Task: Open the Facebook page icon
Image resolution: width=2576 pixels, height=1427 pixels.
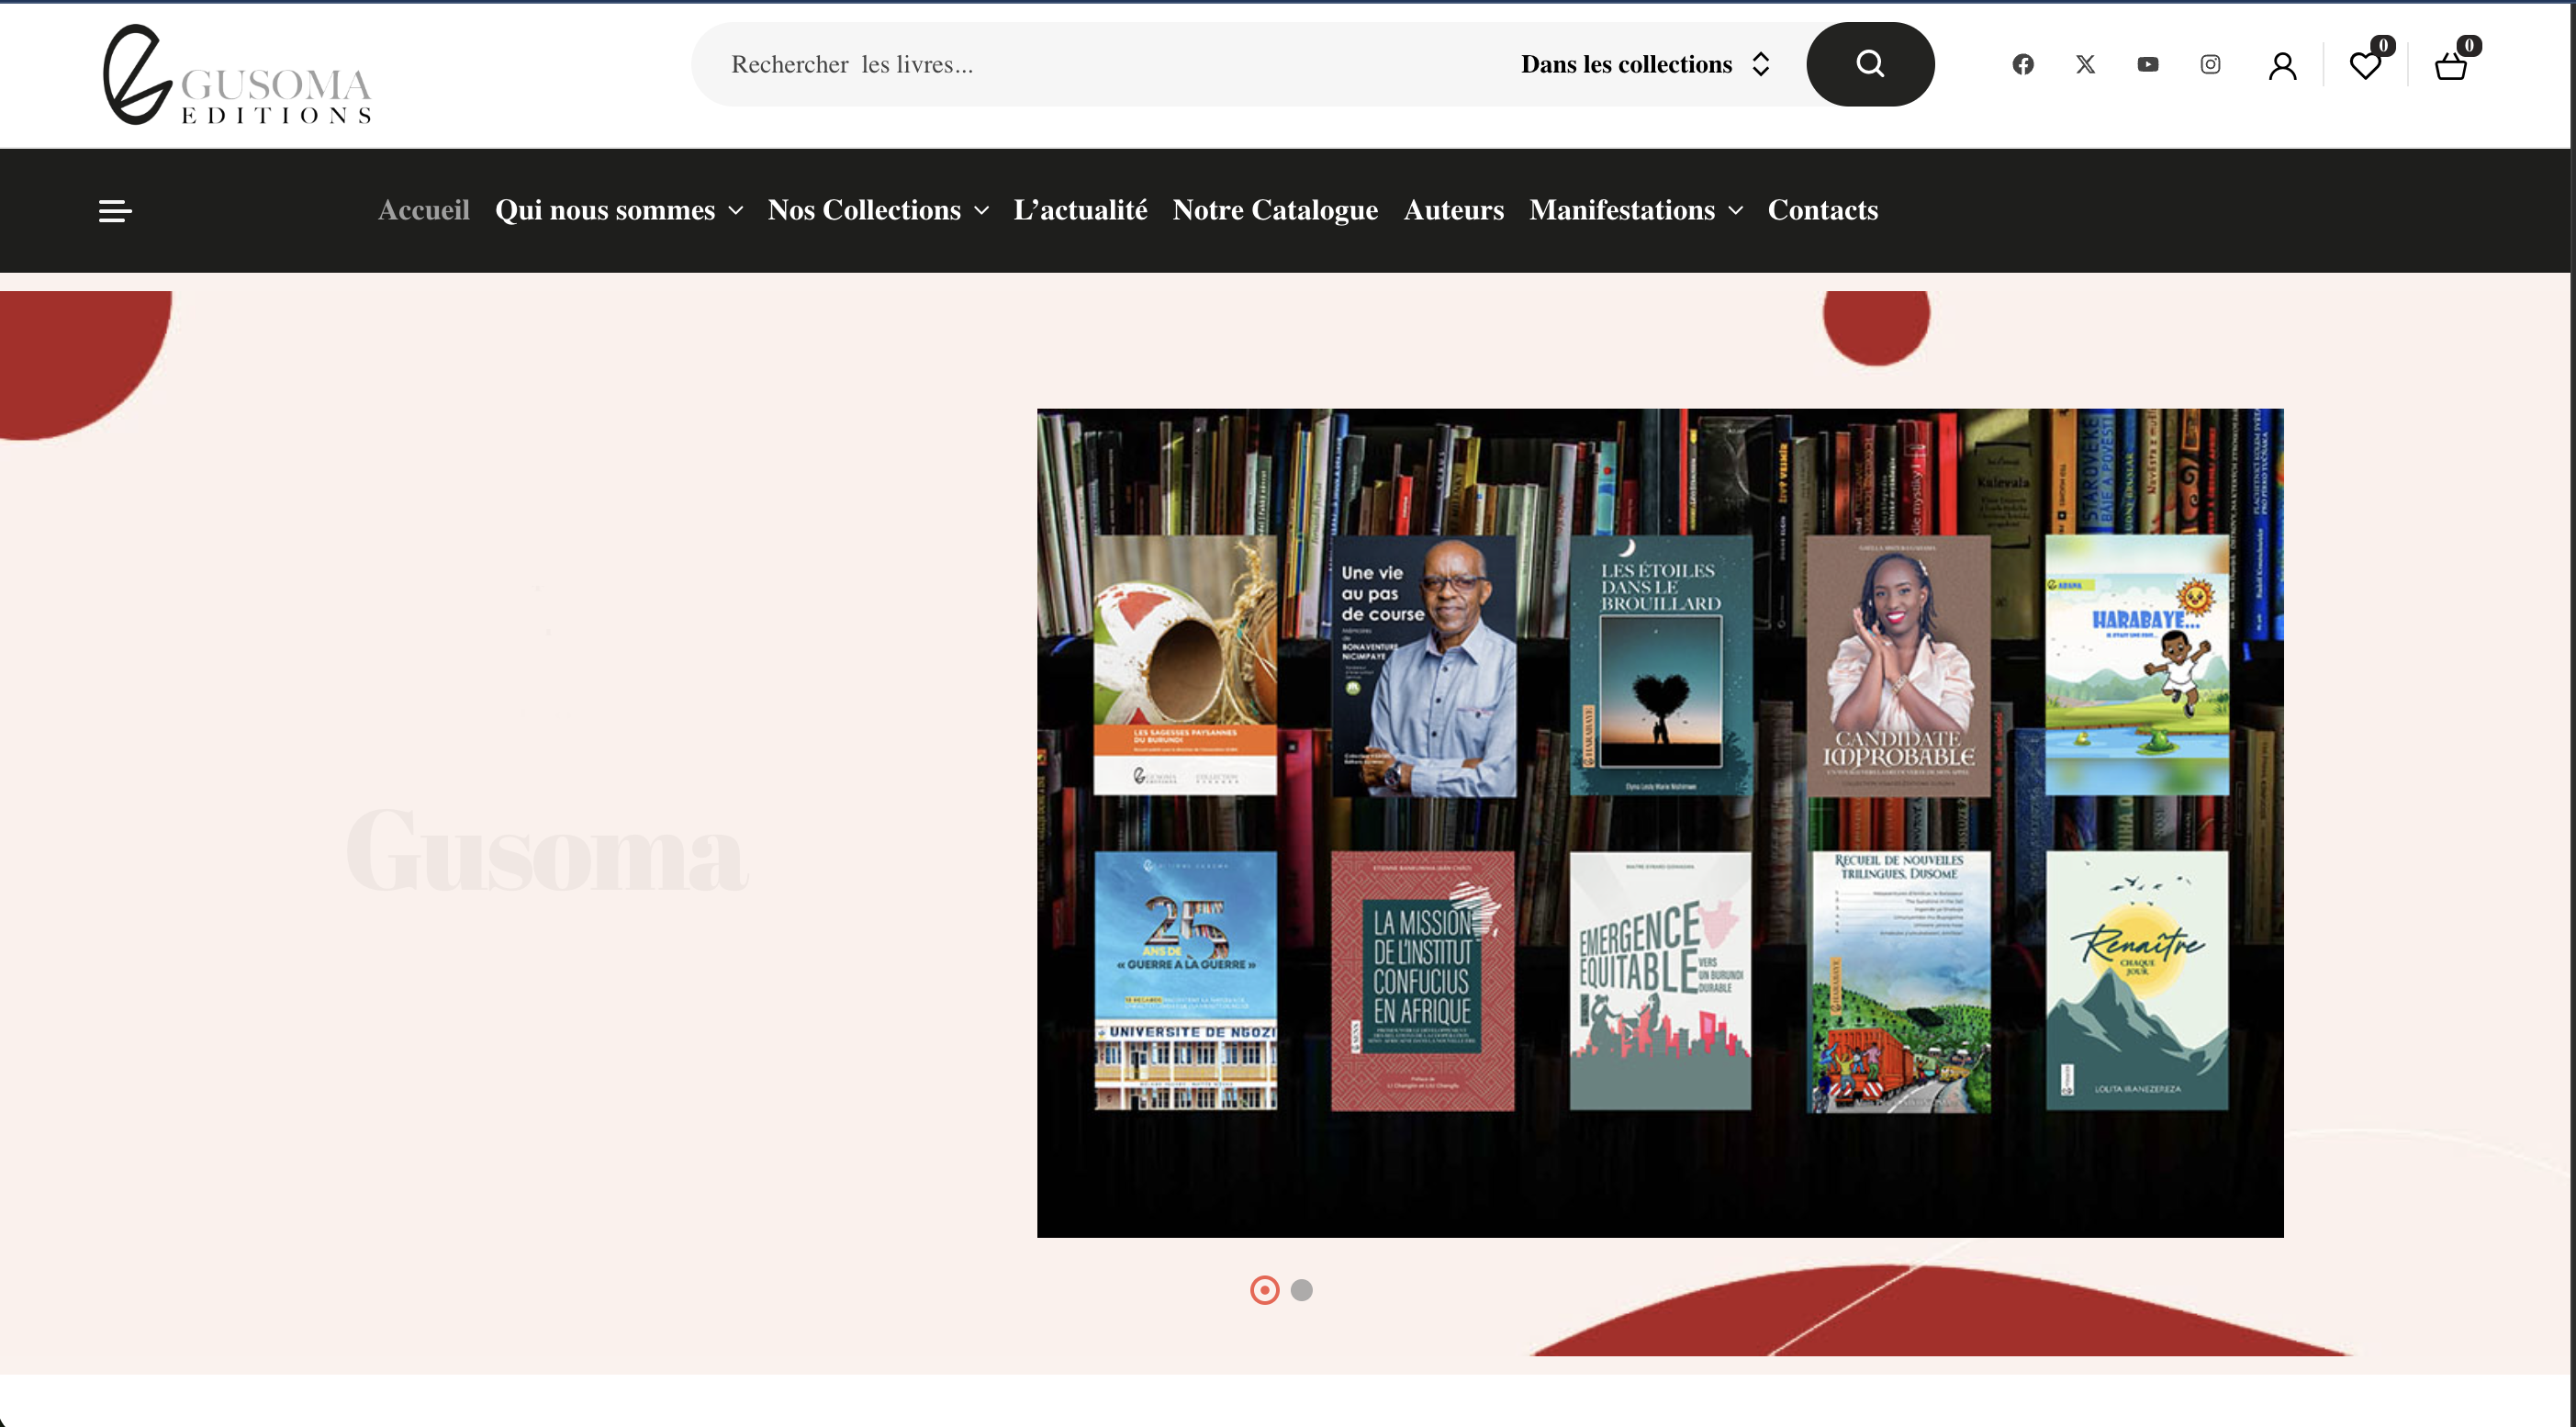Action: [x=2022, y=65]
